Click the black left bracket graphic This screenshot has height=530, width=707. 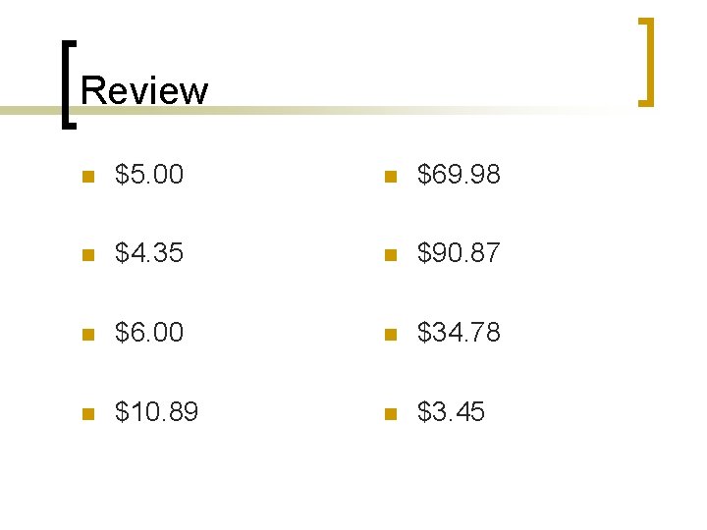(x=69, y=84)
